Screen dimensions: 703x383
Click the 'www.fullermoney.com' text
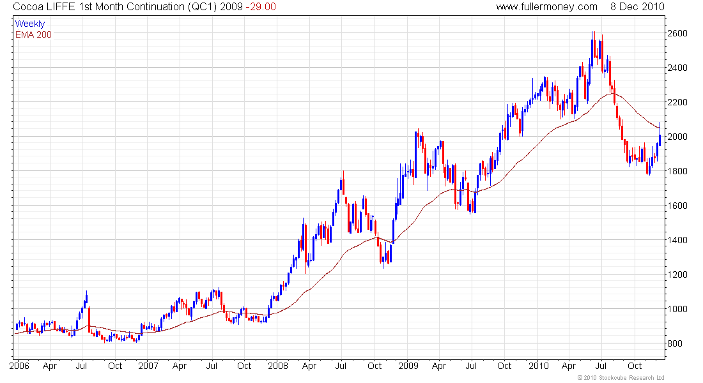coord(546,7)
